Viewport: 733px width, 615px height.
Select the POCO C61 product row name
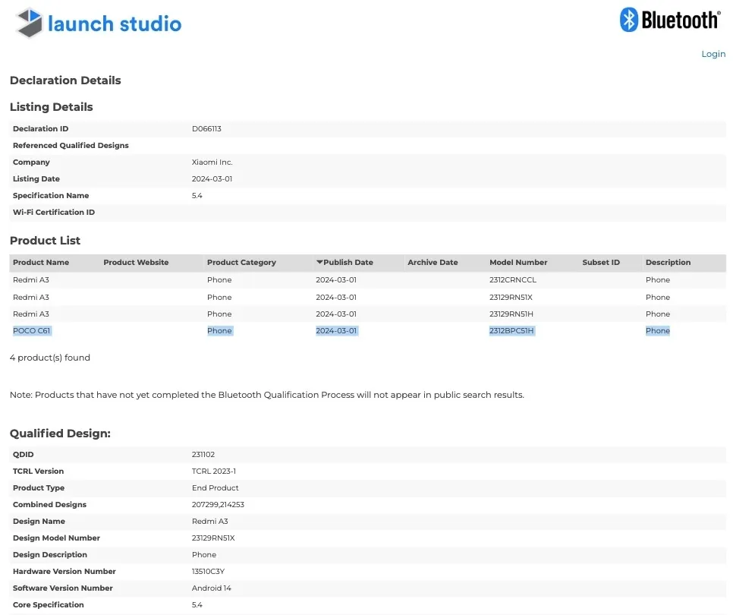[x=31, y=330]
